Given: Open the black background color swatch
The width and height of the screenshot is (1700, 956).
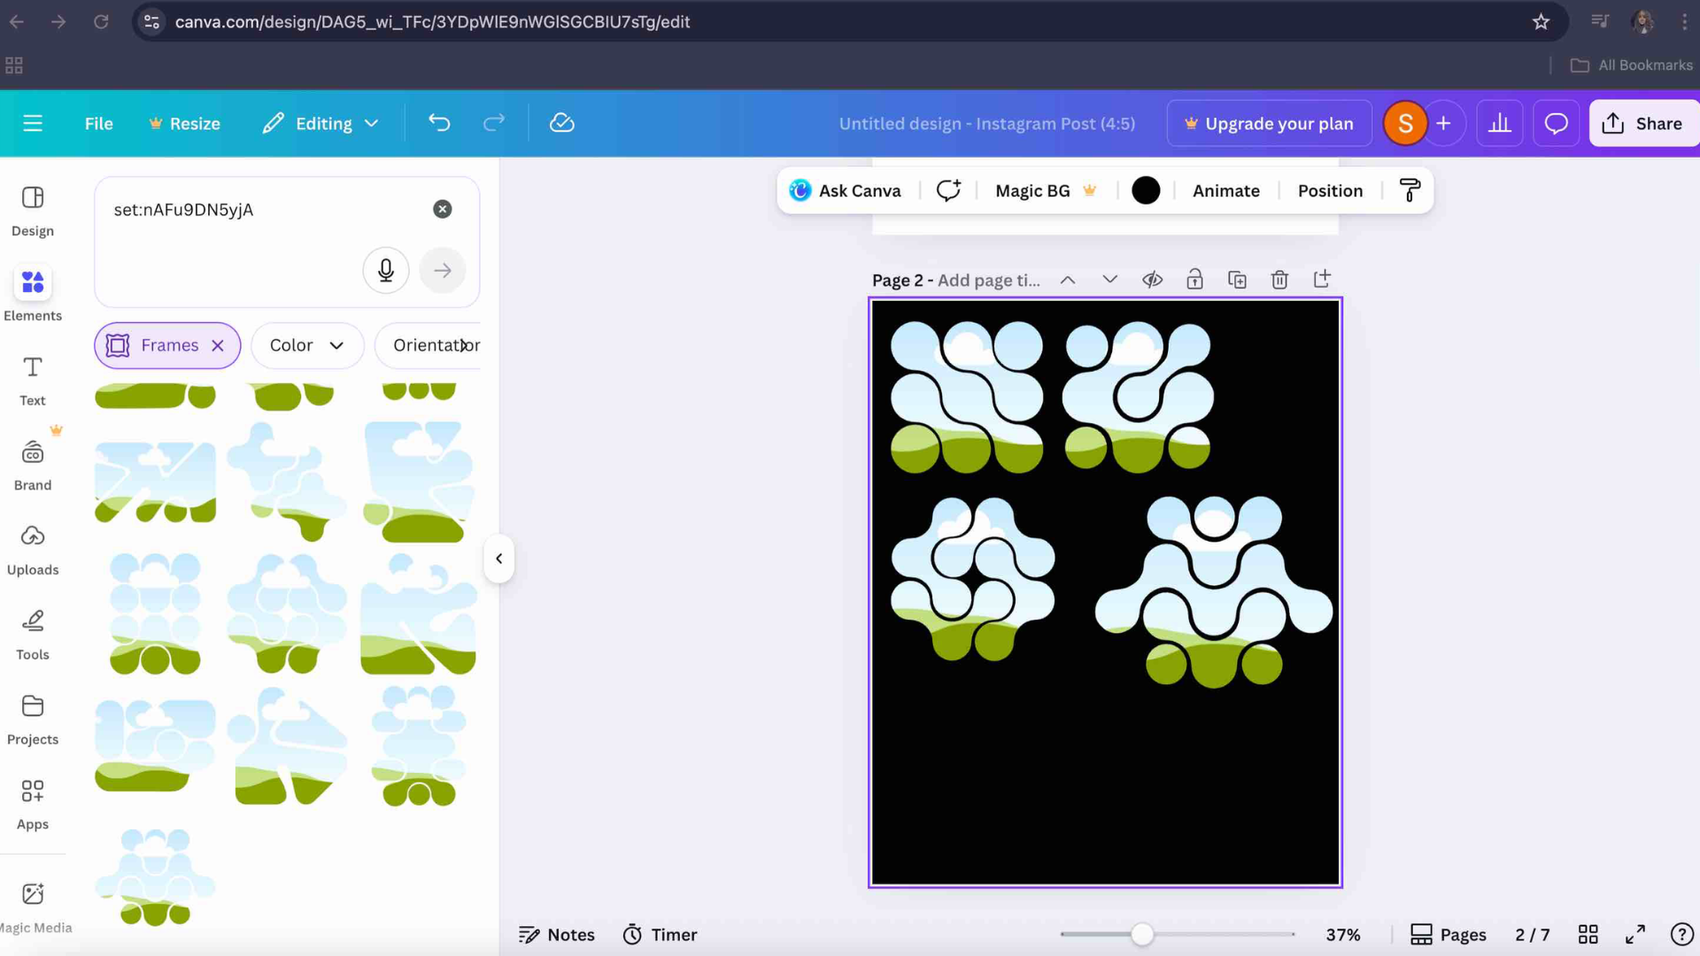Looking at the screenshot, I should 1146,190.
